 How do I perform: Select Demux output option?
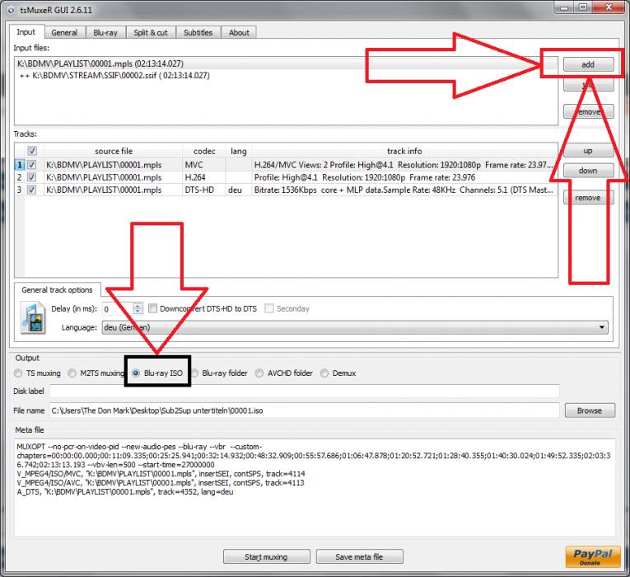[x=324, y=373]
